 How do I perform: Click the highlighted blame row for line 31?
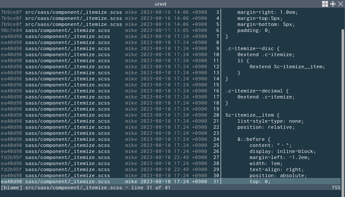click(108, 182)
